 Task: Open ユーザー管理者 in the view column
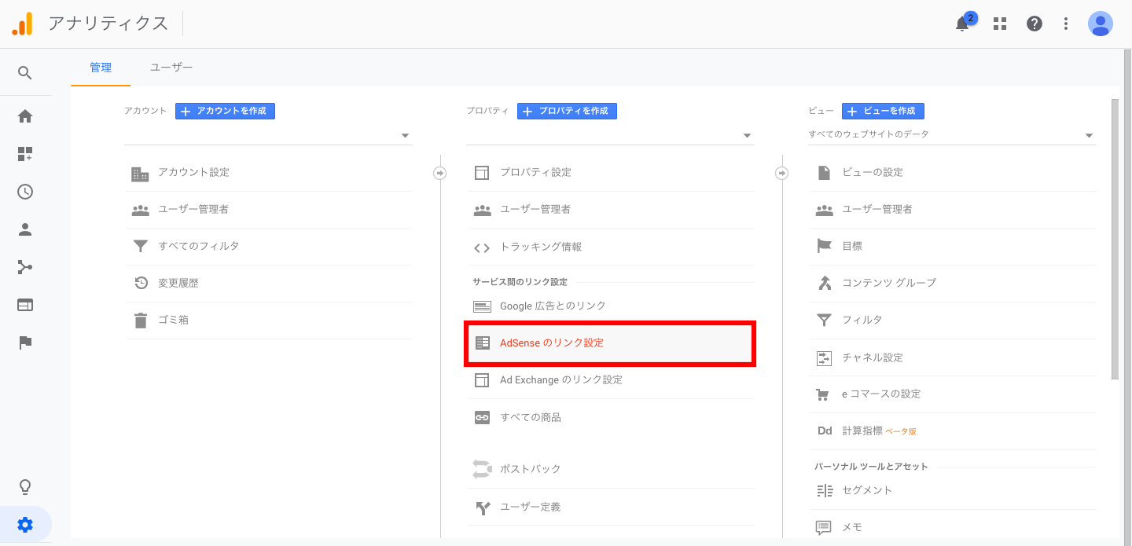tap(953, 210)
